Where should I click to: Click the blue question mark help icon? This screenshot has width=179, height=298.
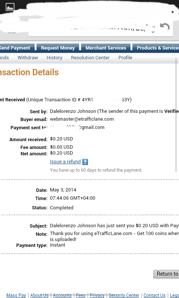85,162
